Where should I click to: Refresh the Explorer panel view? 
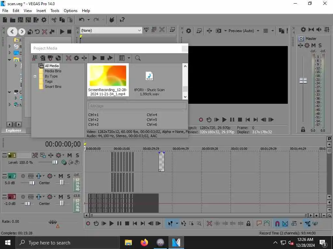pos(37,32)
